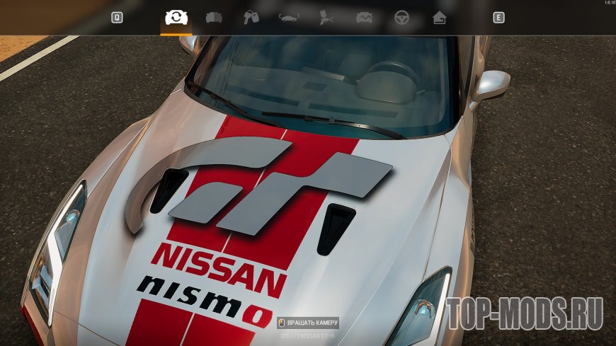Screen dimensions: 616x346
Task: Click the mouse icon beside ВРАЩАТЬ КАМЕРУ
Action: click(x=281, y=323)
